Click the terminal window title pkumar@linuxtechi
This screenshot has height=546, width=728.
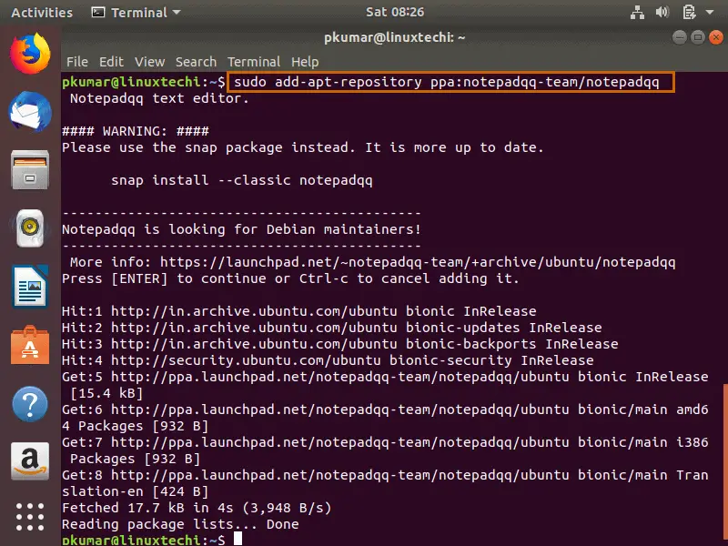(x=395, y=37)
